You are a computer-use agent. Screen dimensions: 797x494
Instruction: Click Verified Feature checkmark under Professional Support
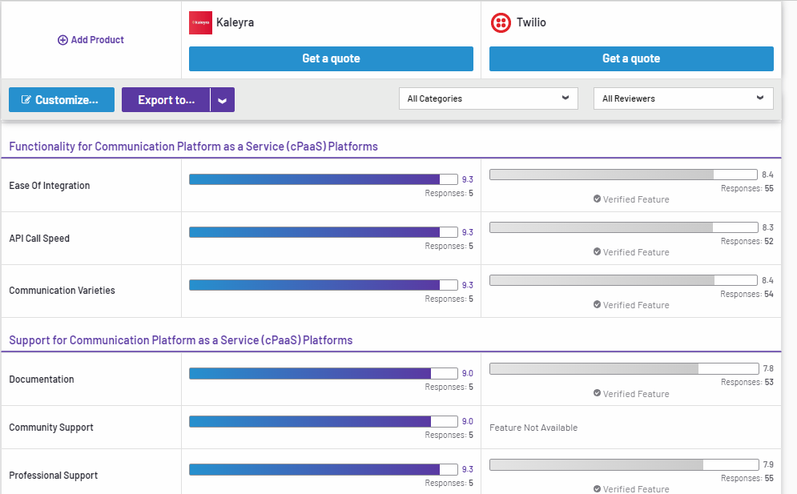(x=597, y=488)
